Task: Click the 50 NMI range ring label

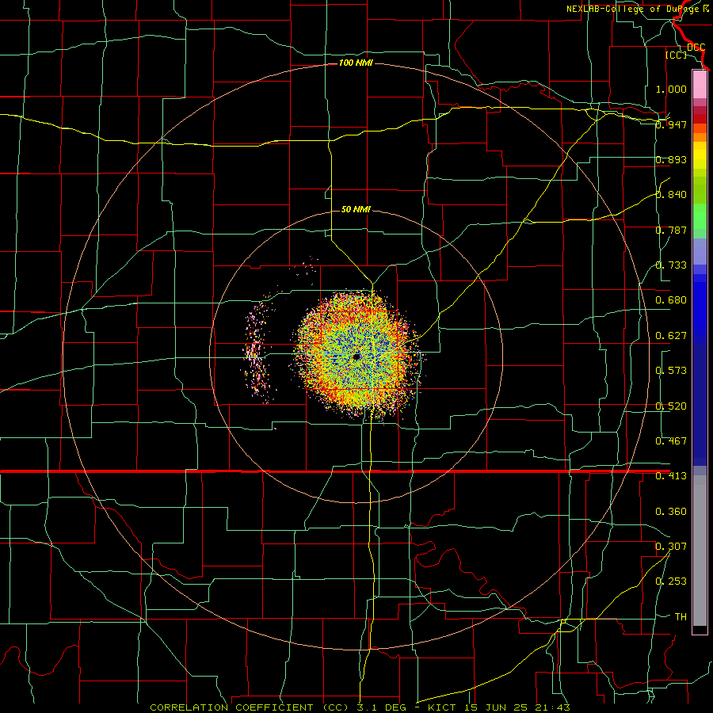Action: pos(356,210)
